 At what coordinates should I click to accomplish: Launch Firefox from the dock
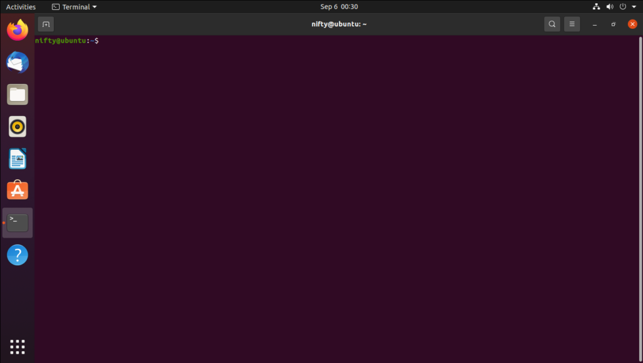tap(18, 30)
